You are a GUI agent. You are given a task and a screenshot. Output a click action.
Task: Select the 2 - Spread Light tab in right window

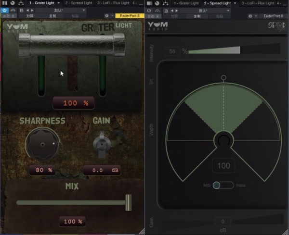217,3
